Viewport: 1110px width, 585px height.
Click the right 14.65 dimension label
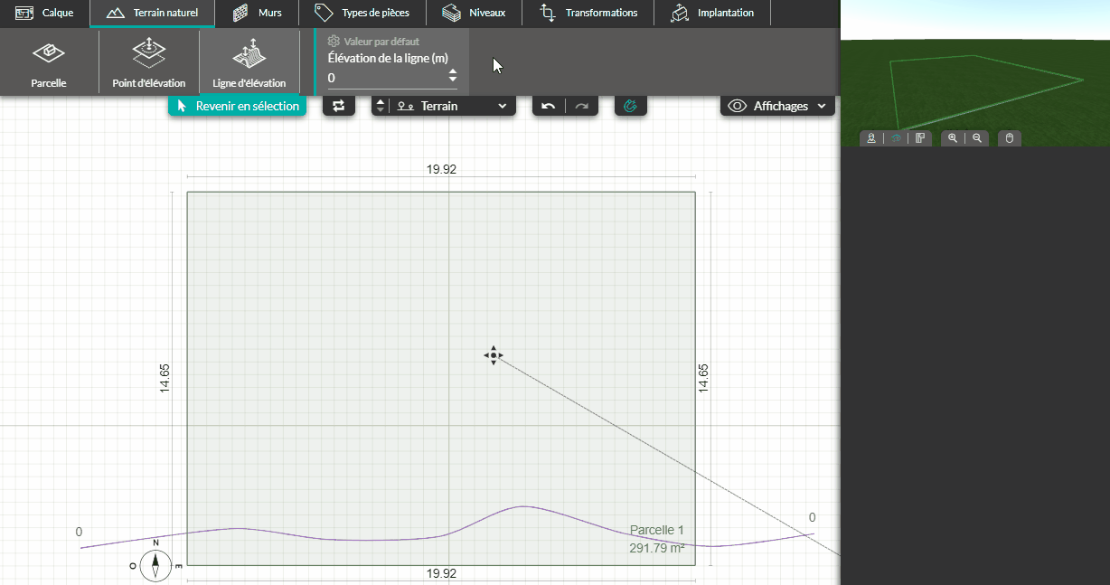pyautogui.click(x=703, y=378)
